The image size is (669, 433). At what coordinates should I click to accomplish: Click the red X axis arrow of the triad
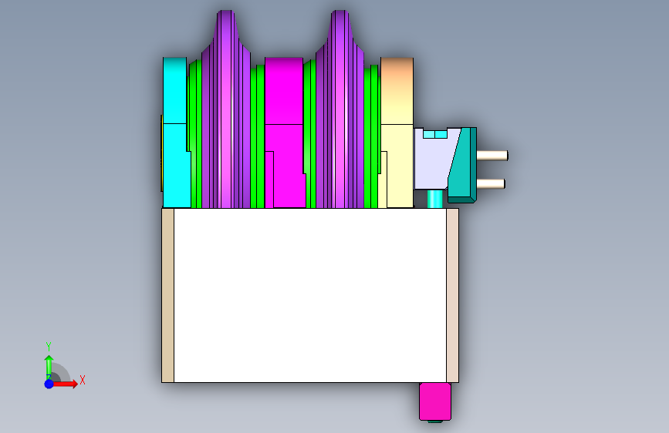pyautogui.click(x=65, y=384)
